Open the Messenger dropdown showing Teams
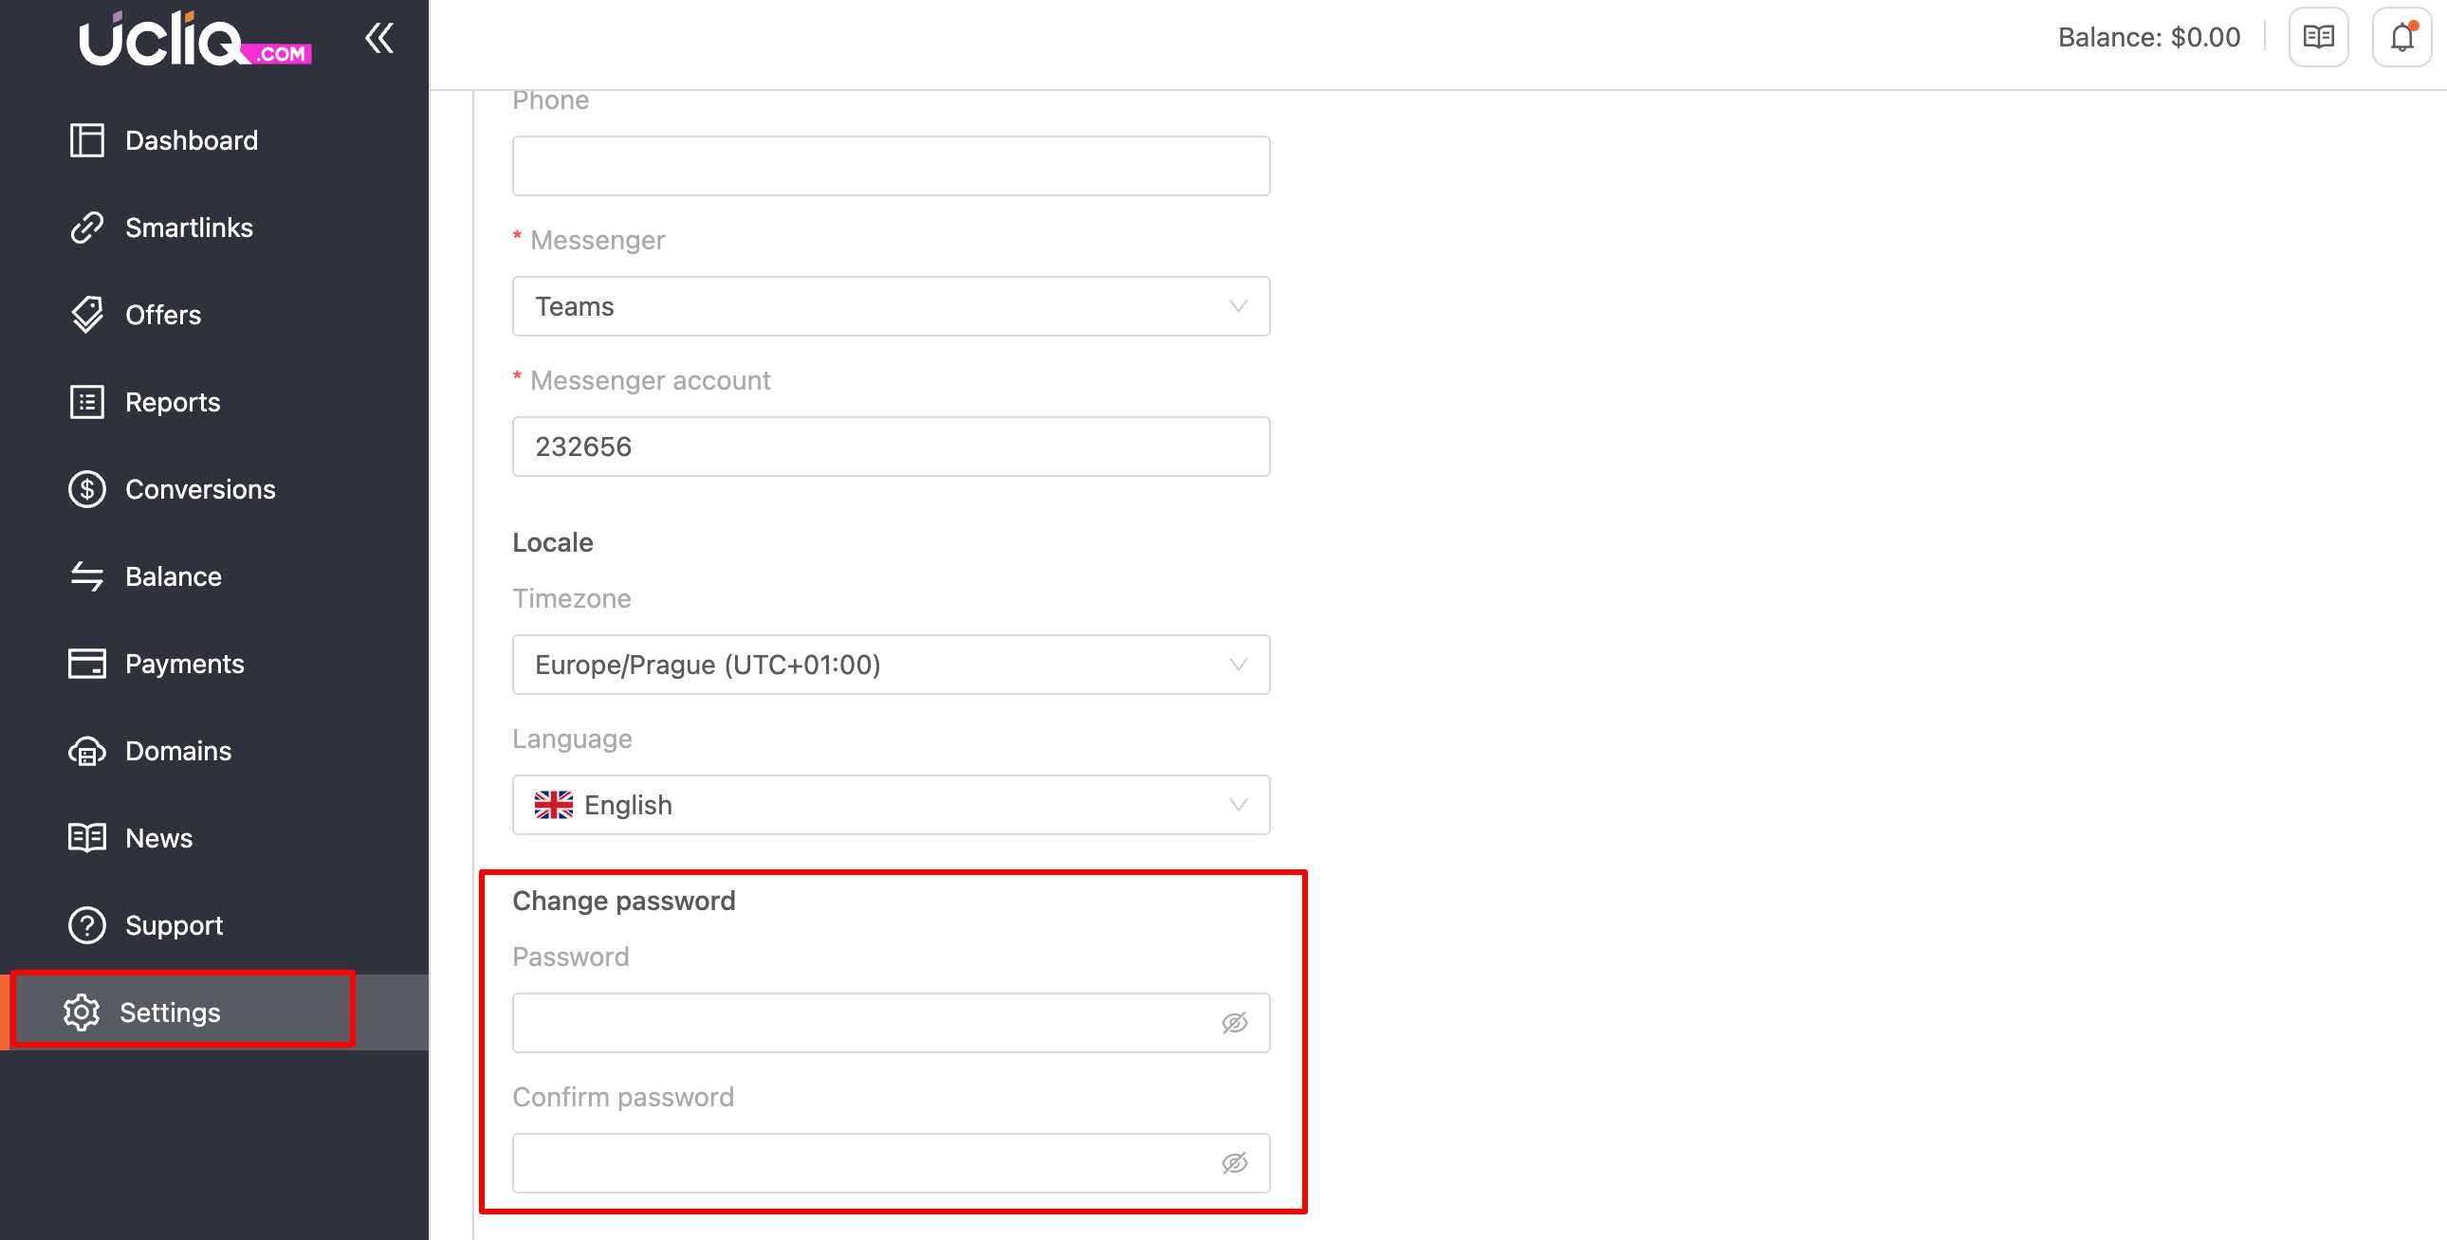Screen dimensions: 2447x1240 click(890, 306)
